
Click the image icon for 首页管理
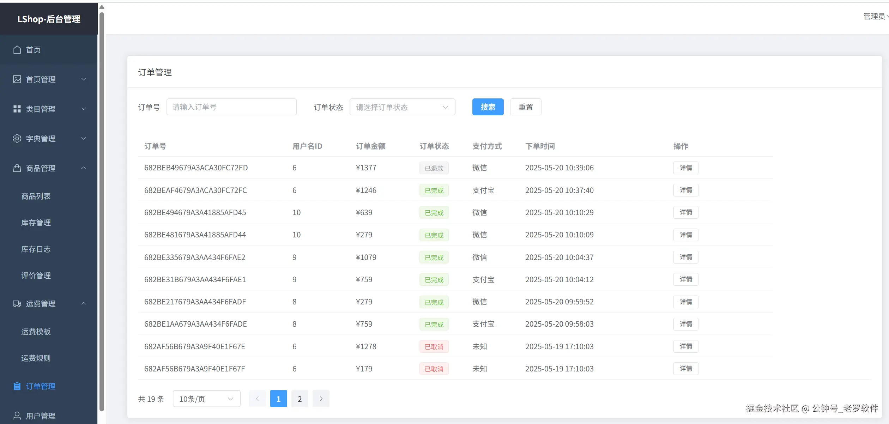pos(17,79)
